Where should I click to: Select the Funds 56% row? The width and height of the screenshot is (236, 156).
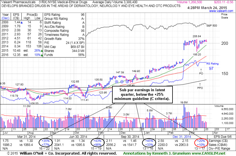click(x=64, y=55)
